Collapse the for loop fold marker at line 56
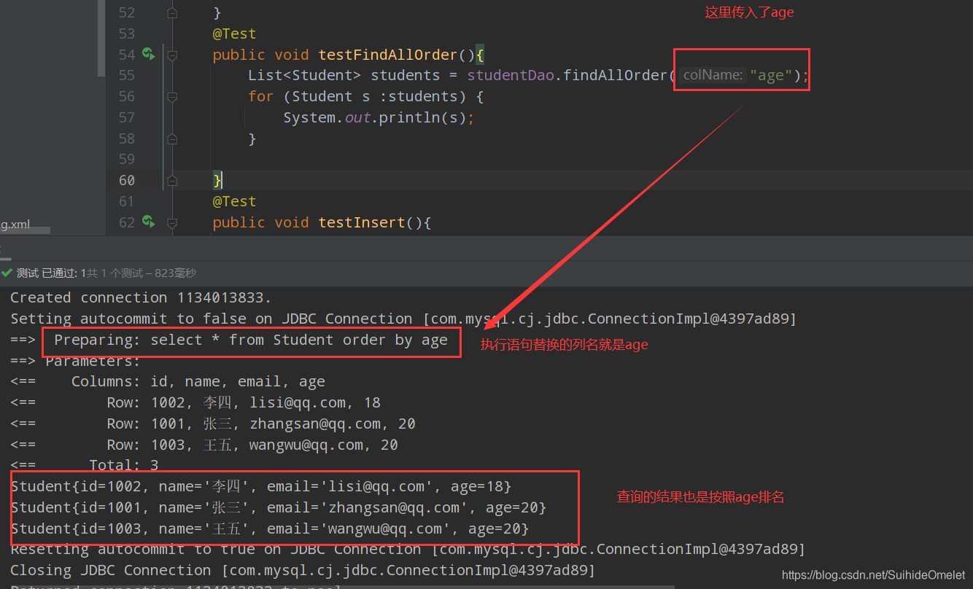The image size is (973, 589). tap(172, 96)
